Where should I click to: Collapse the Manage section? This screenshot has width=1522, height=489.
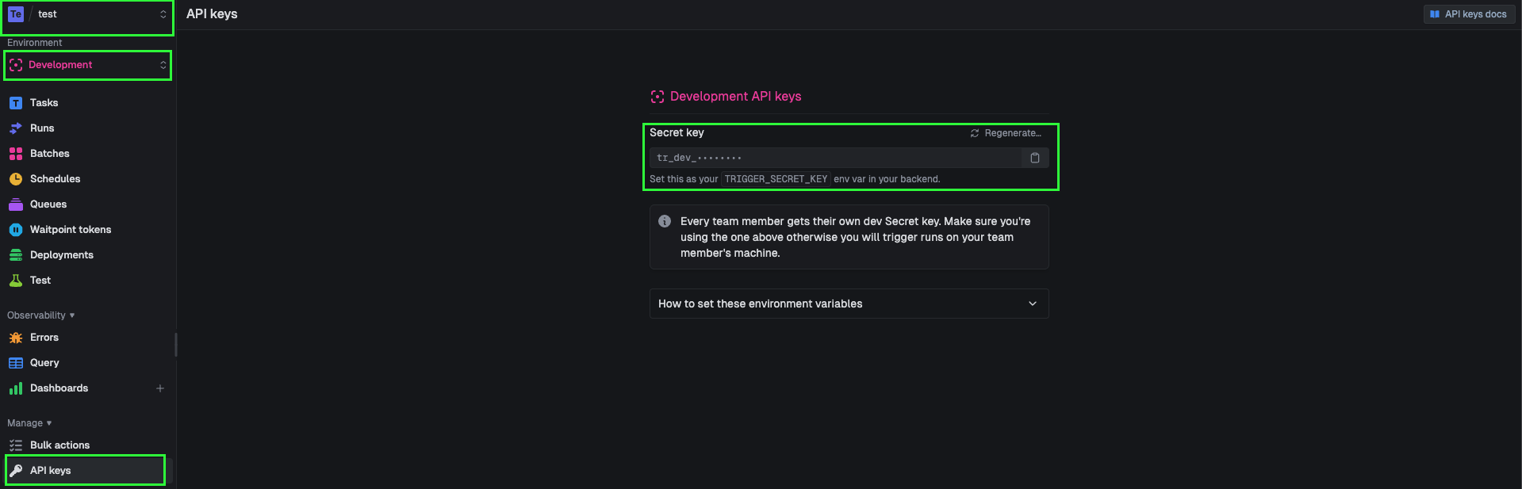pos(29,423)
